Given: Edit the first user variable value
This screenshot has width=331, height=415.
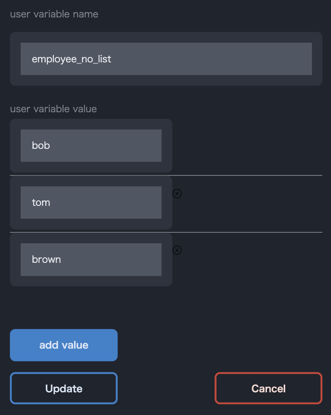Looking at the screenshot, I should coord(91,146).
